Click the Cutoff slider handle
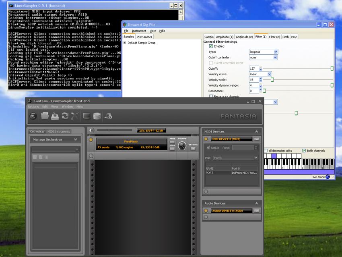This screenshot has height=257, width=342. 332,68
